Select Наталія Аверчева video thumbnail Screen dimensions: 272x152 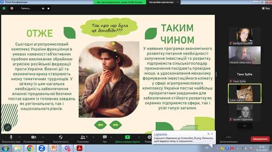pyautogui.click(x=244, y=55)
